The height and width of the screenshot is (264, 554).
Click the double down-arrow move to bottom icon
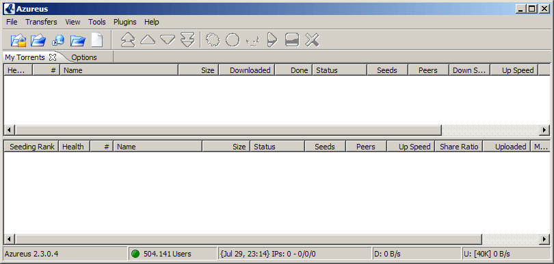tap(187, 40)
